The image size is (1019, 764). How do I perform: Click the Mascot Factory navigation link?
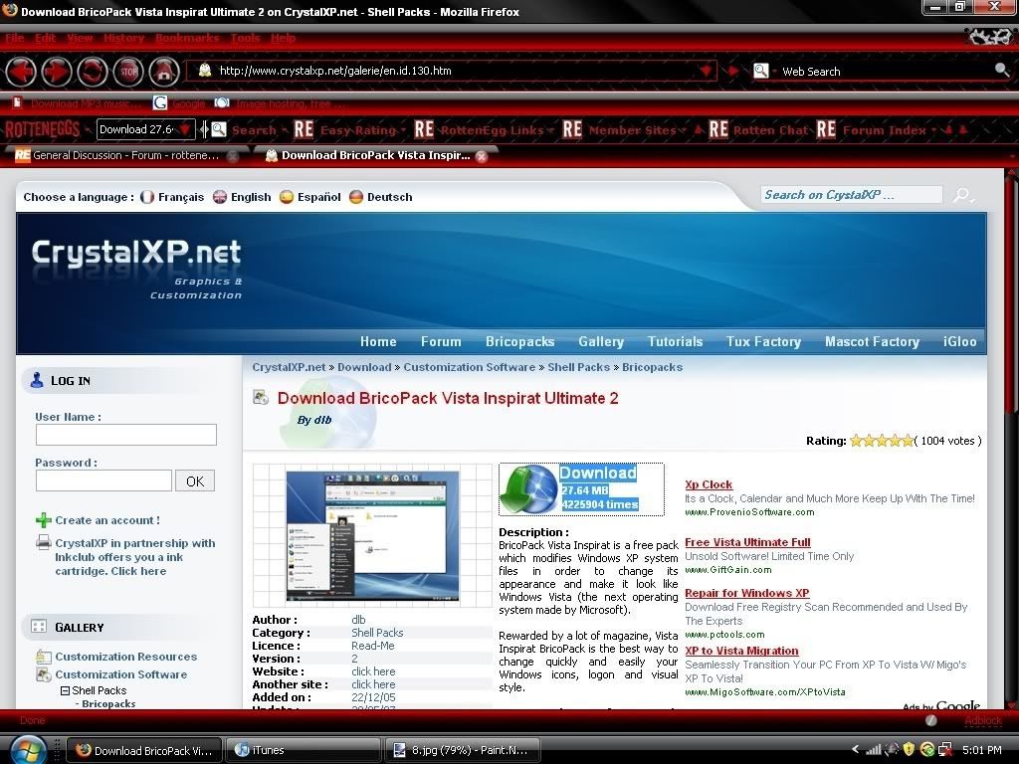(872, 342)
